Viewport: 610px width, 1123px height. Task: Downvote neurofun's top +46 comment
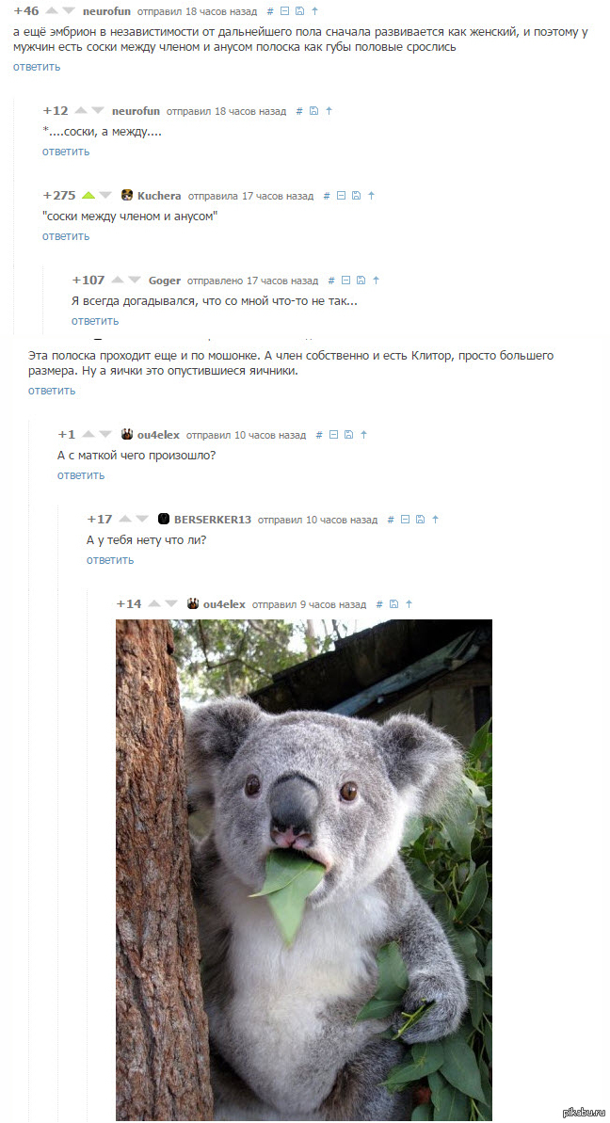68,11
